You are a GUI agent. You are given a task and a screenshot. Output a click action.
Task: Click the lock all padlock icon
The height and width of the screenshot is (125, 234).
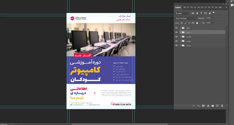tap(197, 23)
